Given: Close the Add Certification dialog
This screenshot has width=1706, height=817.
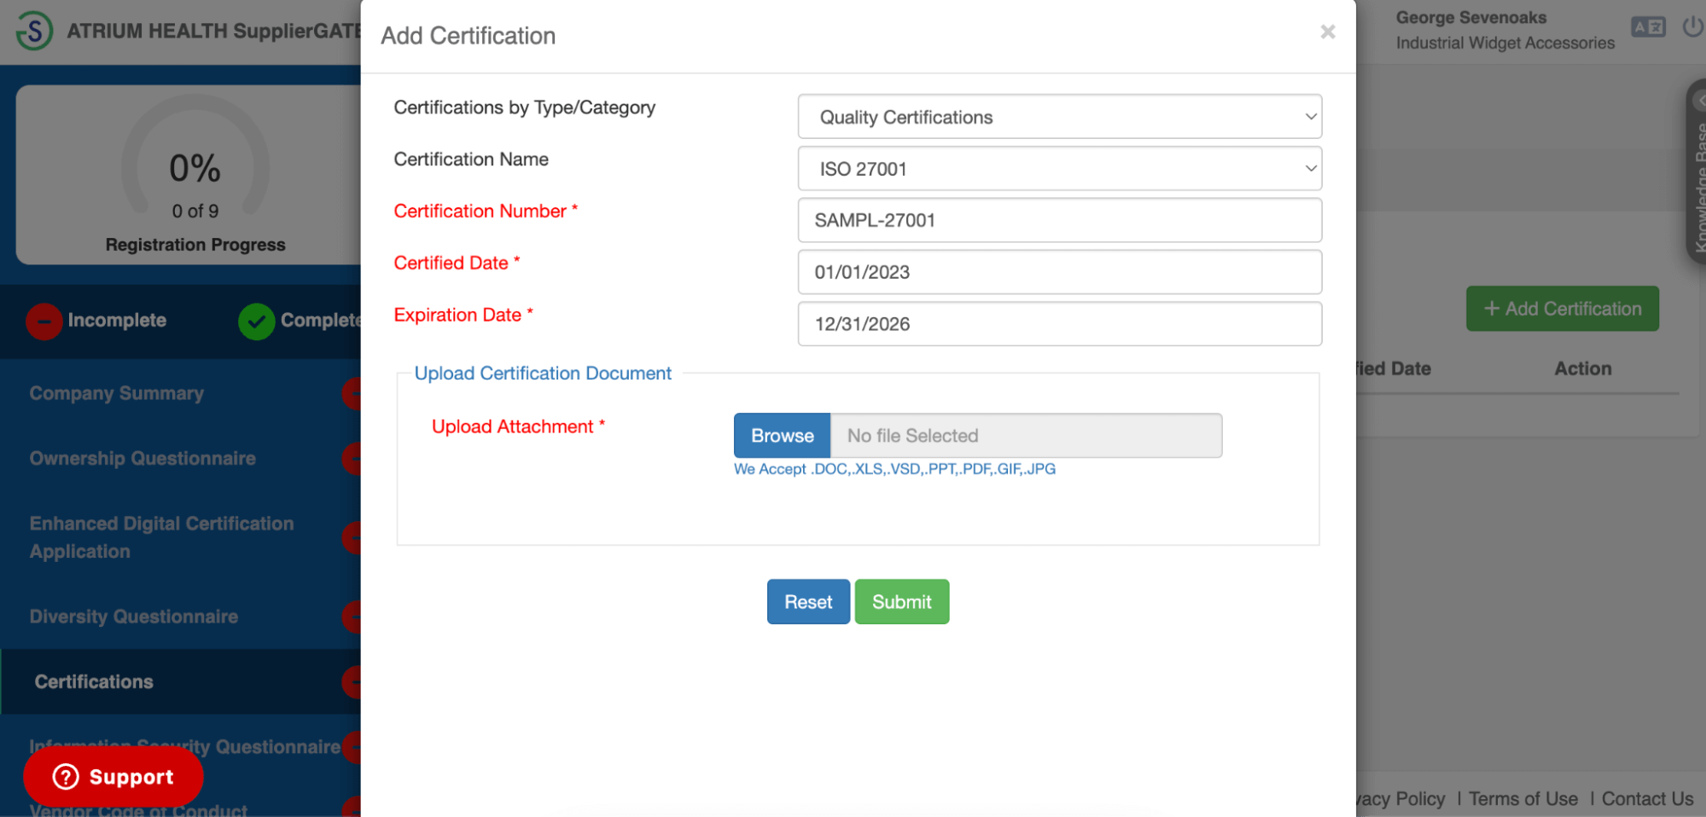Looking at the screenshot, I should click(1327, 32).
